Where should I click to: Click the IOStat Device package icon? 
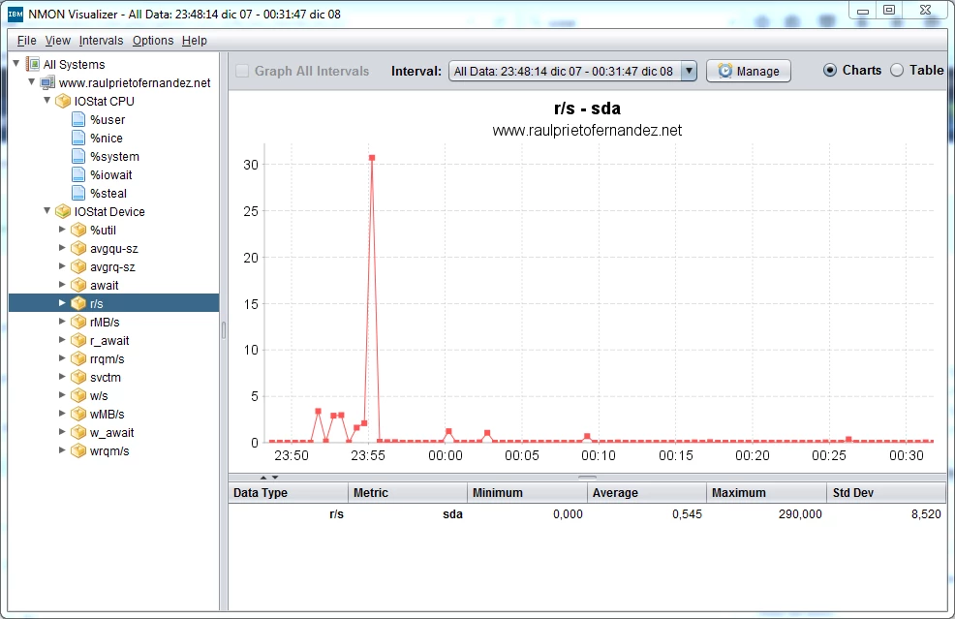click(63, 212)
